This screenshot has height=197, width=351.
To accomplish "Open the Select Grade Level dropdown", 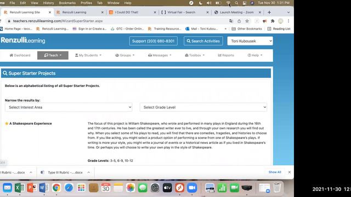I will [203, 107].
